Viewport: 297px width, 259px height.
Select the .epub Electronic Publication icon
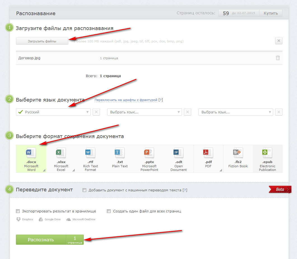267,153
